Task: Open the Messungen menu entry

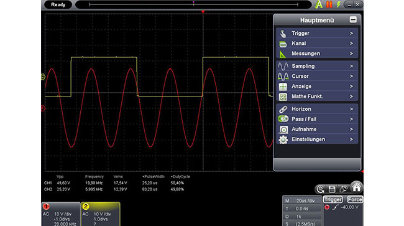Action: [x=316, y=54]
